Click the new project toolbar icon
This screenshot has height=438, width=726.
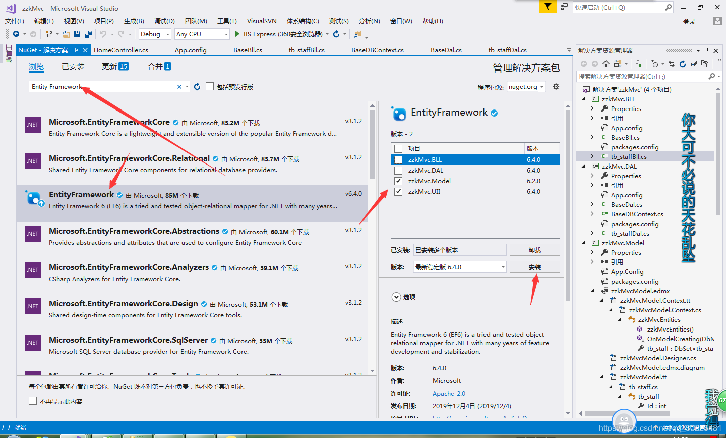pyautogui.click(x=49, y=34)
